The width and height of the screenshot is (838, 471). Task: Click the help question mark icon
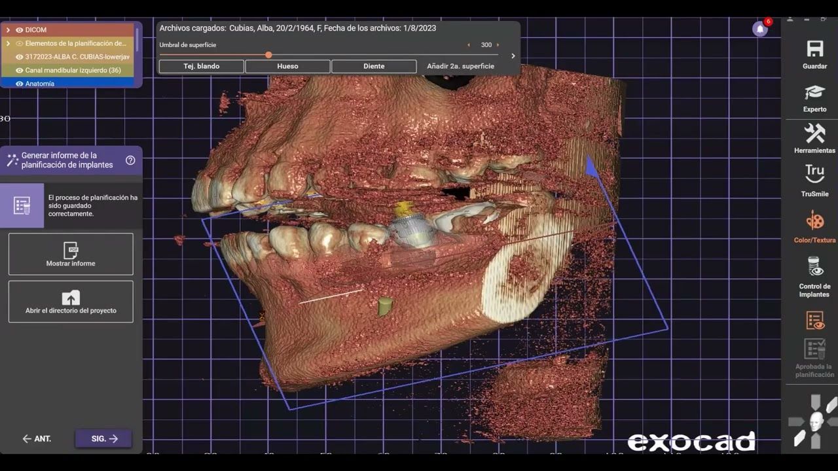pos(130,160)
